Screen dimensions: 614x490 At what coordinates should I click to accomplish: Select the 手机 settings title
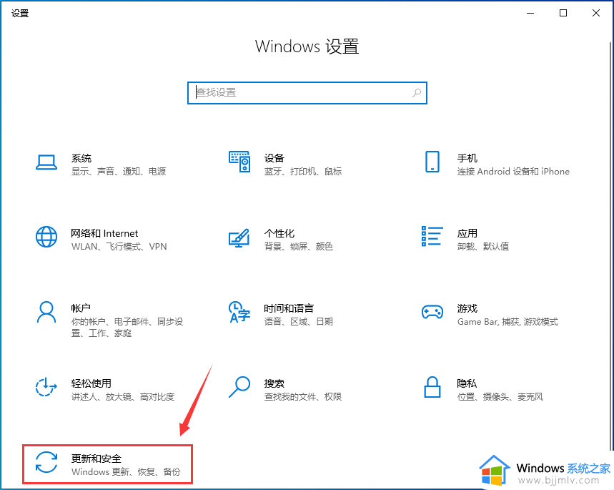coord(467,158)
